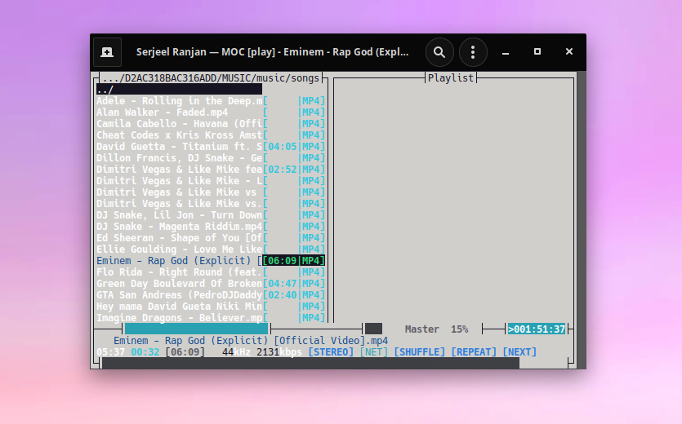Viewport: 682px width, 424px height.
Task: Open the three-dot terminal menu
Action: [x=473, y=52]
